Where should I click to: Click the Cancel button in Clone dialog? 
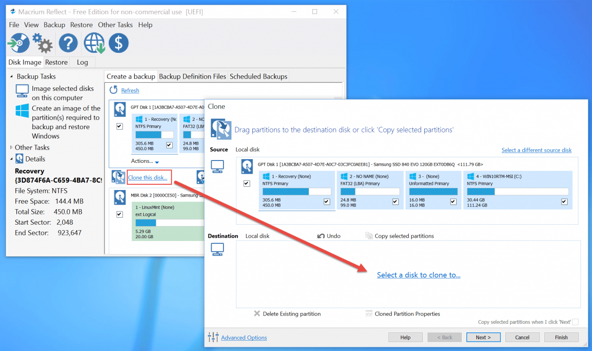tap(522, 337)
